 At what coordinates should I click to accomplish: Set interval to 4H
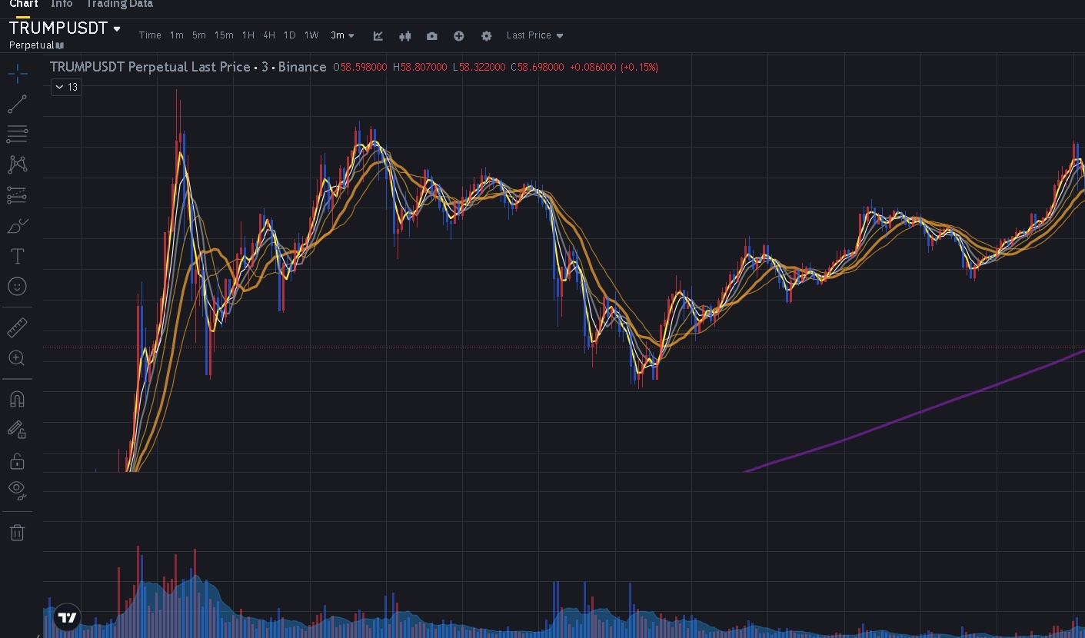(269, 35)
